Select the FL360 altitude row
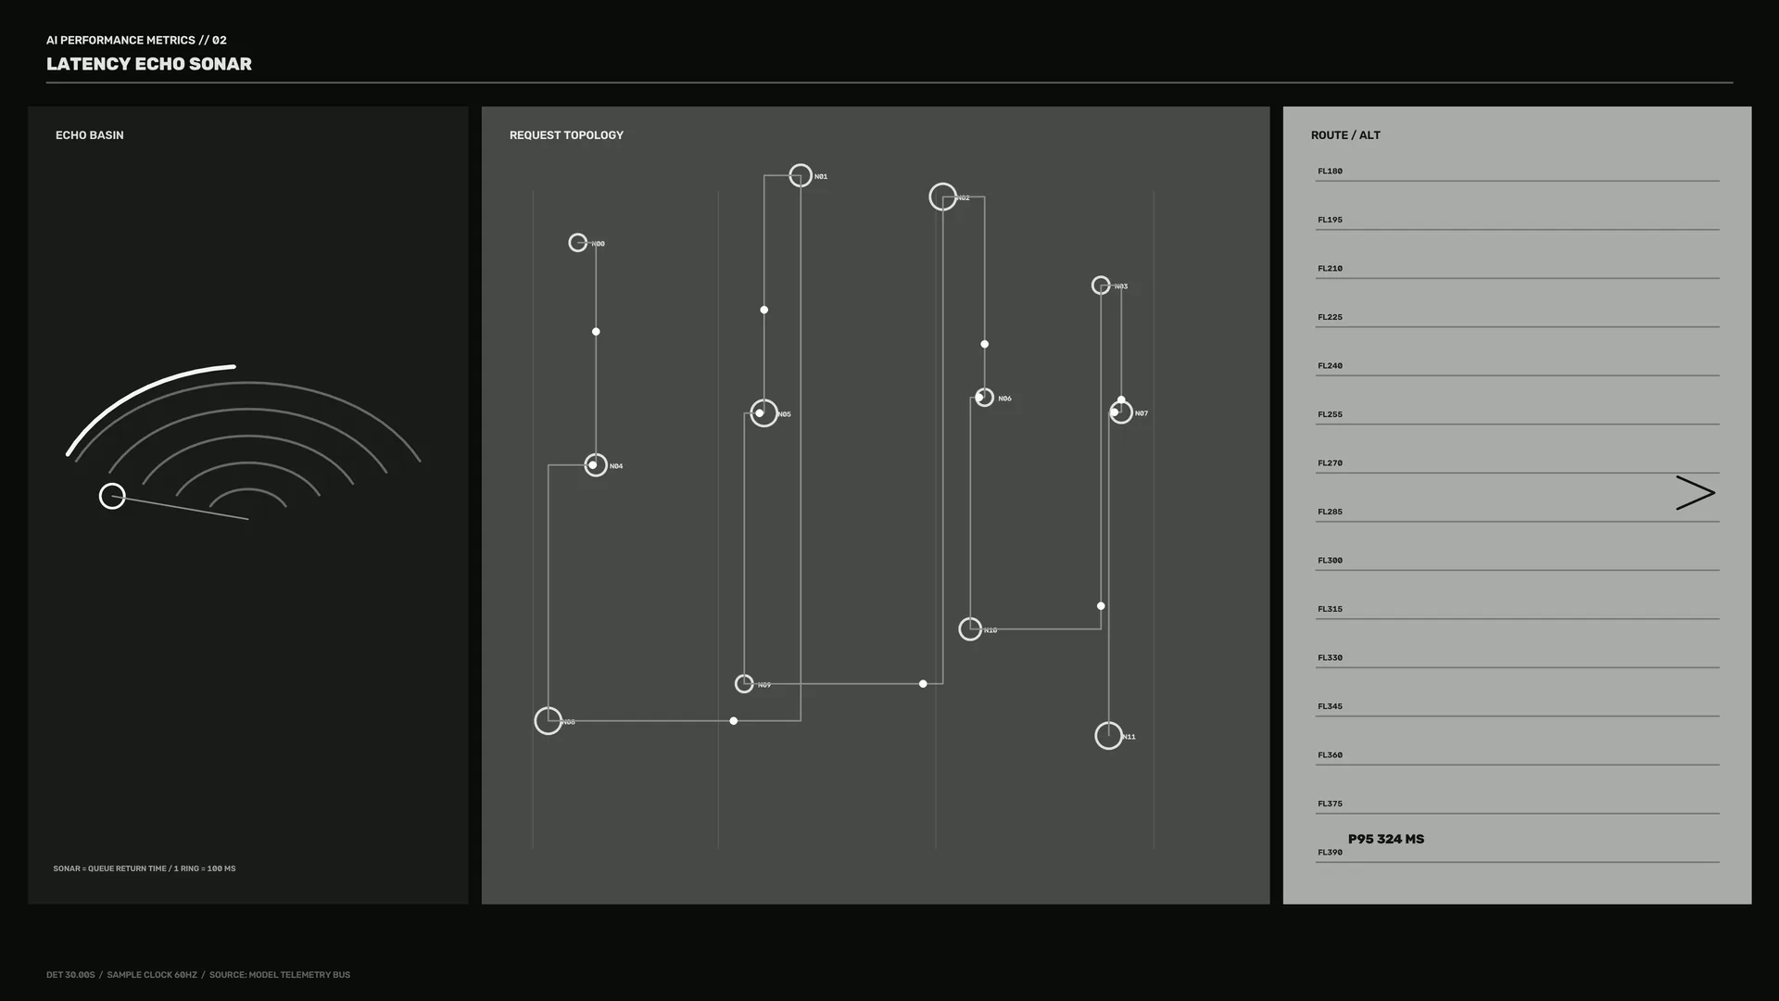1779x1001 pixels. [x=1517, y=757]
